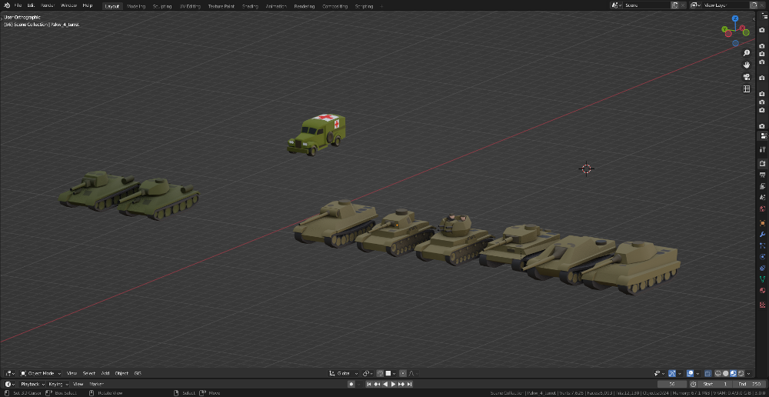Toggle rendered viewport shading mode
Viewport: 769px width, 397px height.
coord(741,373)
